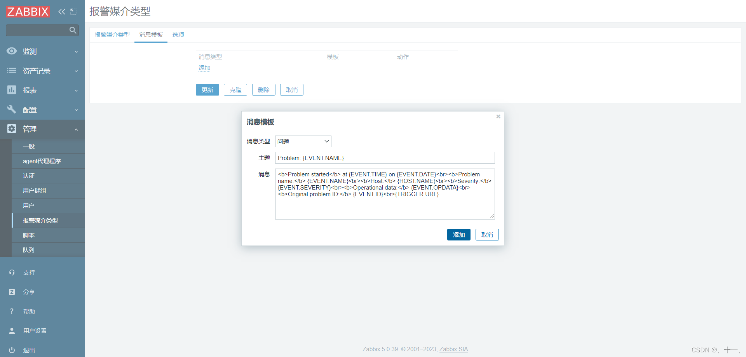Click the wrench icon for 配置
This screenshot has height=357, width=746.
[x=12, y=109]
